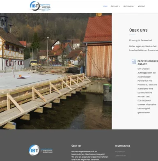Click the construction site bridge photo
This screenshot has width=158, height=161.
coord(56,71)
